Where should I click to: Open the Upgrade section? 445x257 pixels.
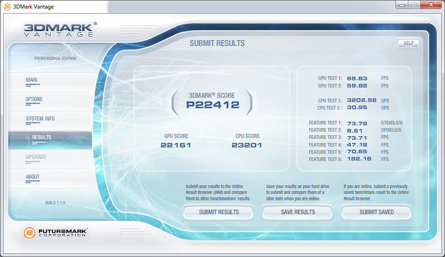coord(50,159)
